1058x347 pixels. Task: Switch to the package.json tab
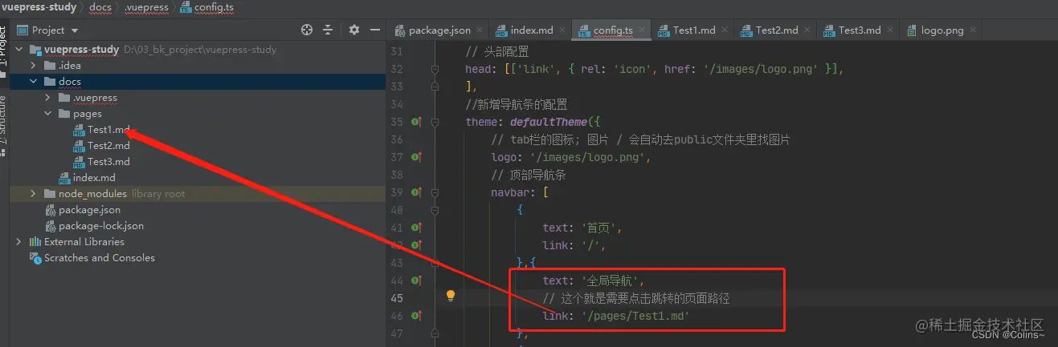[x=439, y=30]
